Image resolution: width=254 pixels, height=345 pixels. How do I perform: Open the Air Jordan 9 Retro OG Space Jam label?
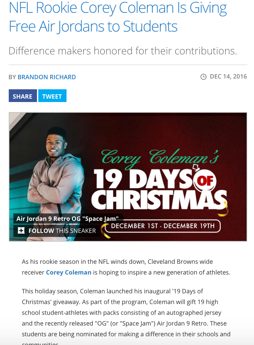68,219
